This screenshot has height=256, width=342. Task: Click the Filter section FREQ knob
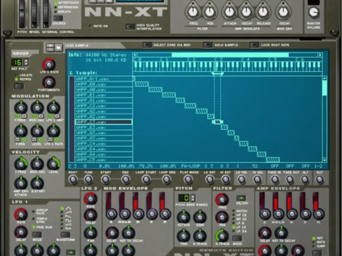tap(222, 199)
